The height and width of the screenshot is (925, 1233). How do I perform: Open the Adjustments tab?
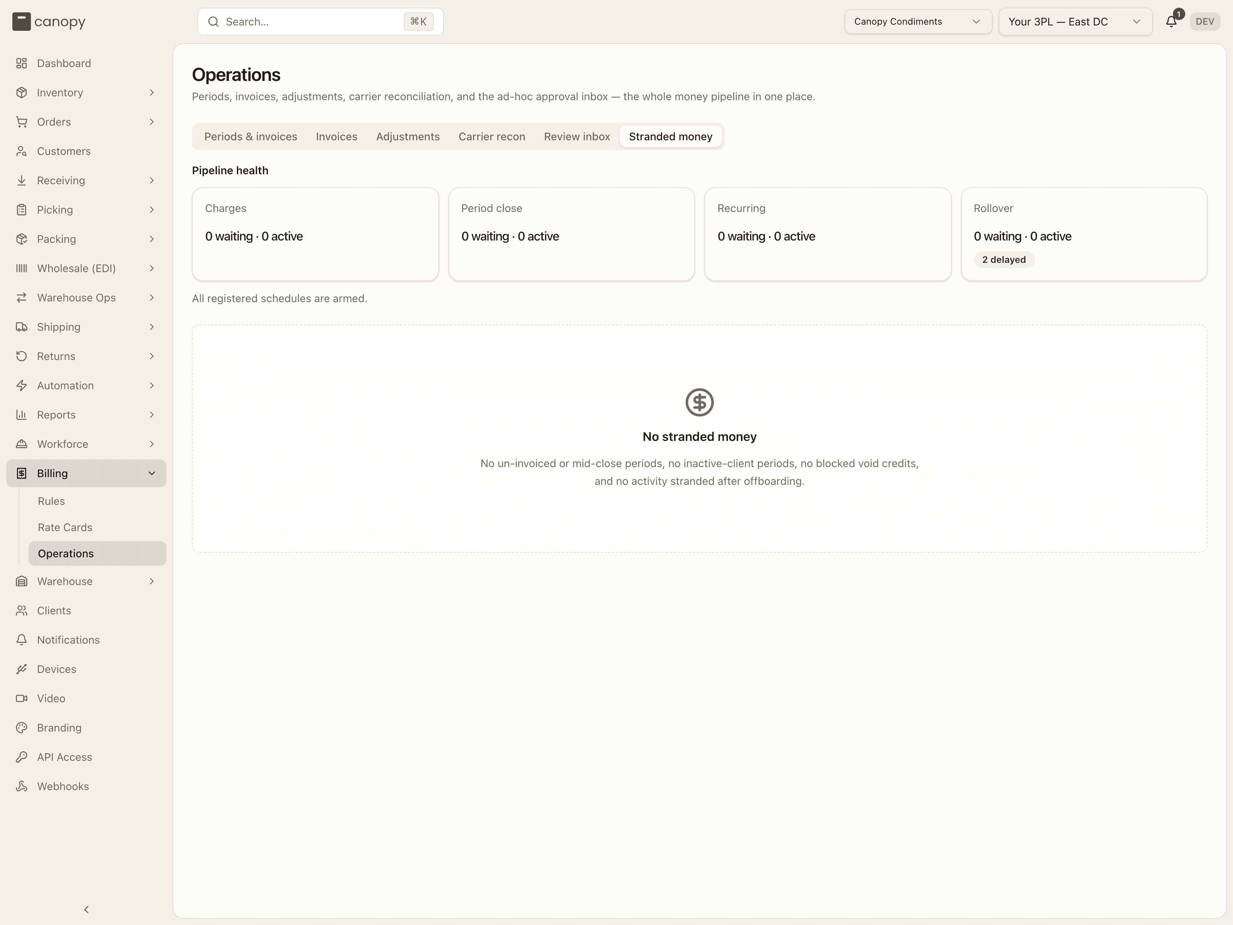point(408,136)
